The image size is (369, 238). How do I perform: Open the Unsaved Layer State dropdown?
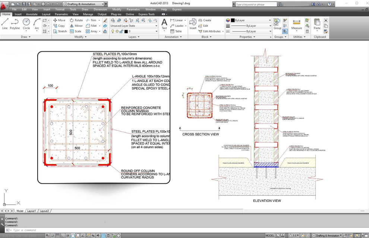[134, 26]
